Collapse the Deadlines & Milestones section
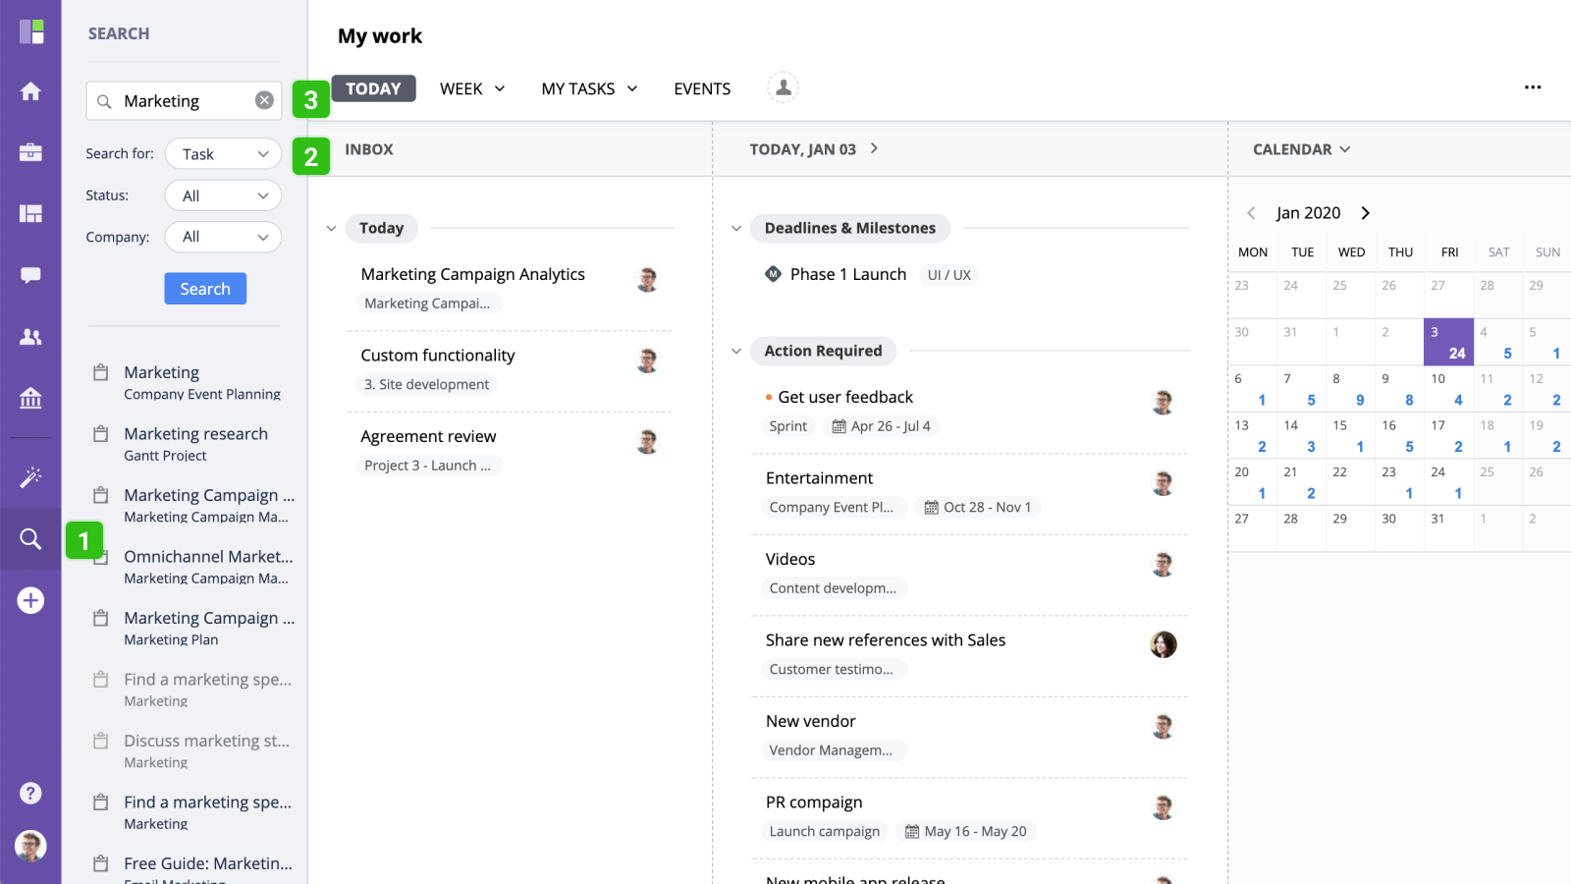This screenshot has width=1571, height=884. pyautogui.click(x=736, y=228)
